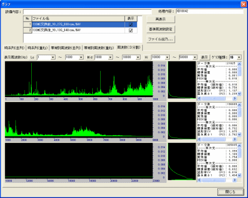The image size is (248, 198).
Task: Click the Hi spectrum graph (10000–23999 Hz)
Action: click(79, 160)
